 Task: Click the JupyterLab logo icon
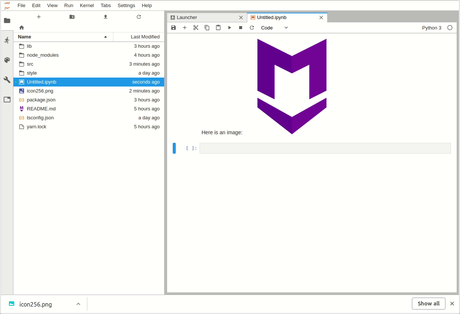point(7,5)
